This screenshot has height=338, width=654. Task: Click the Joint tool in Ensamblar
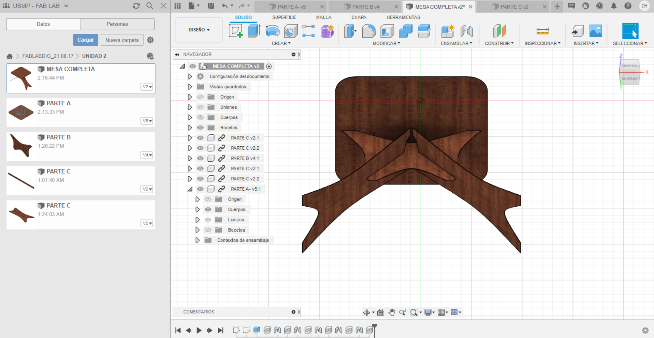tap(466, 31)
